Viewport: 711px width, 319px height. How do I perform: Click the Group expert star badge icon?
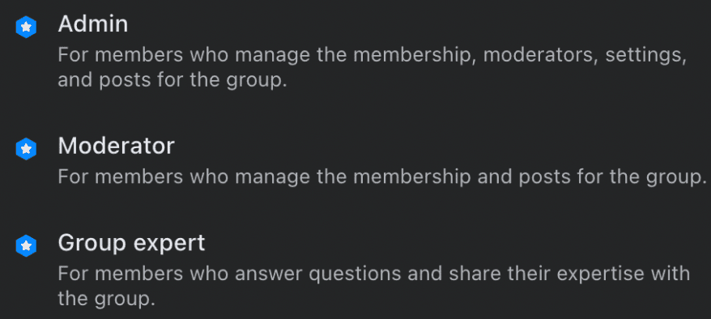click(26, 246)
